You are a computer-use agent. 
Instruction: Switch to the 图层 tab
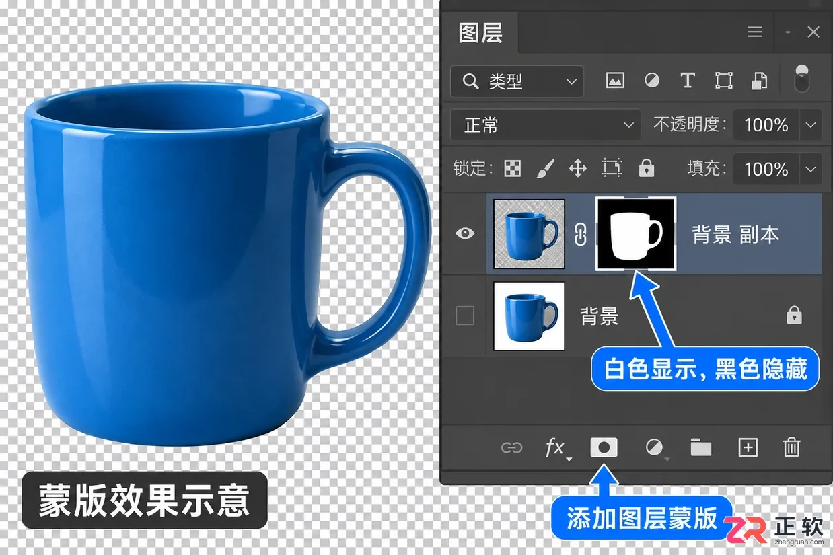(x=480, y=32)
